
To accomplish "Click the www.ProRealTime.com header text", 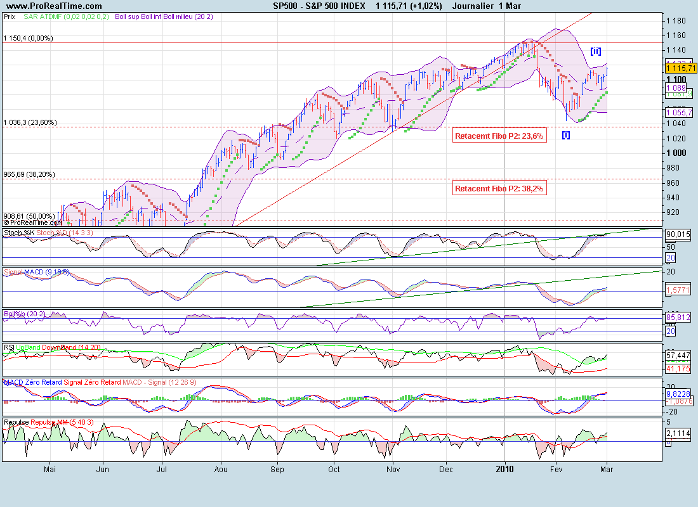I will coord(54,6).
